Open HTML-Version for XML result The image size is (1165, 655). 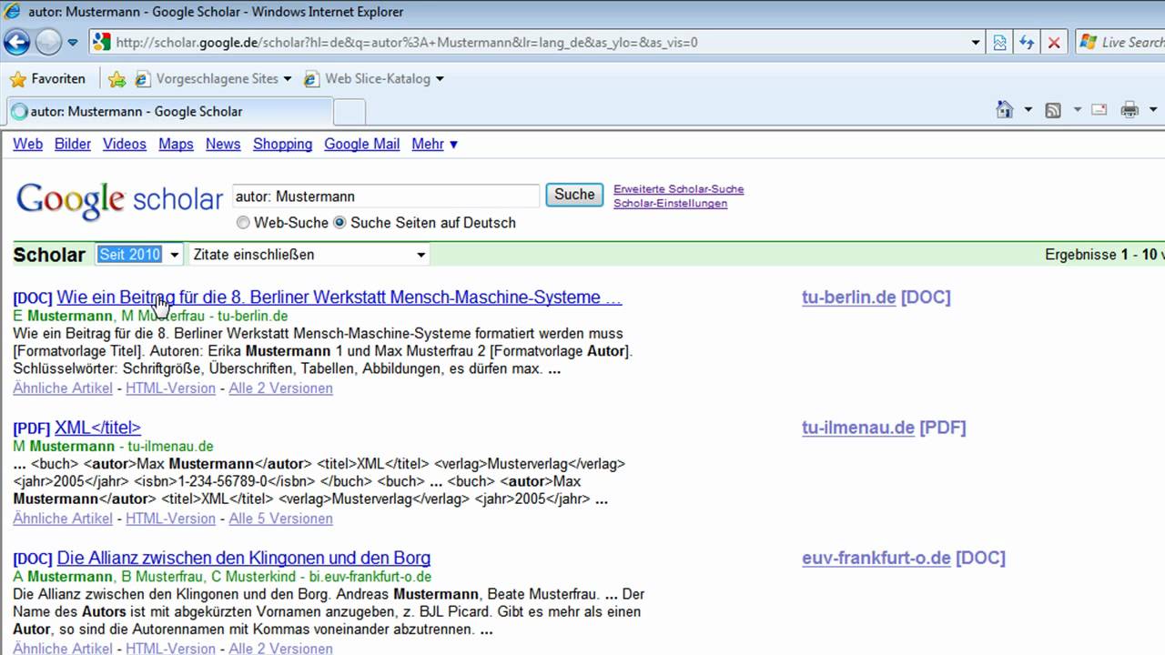[x=170, y=519]
